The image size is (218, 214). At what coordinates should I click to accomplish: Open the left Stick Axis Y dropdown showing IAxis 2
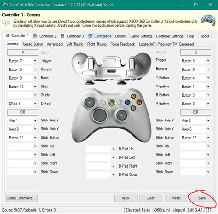pos(23,129)
